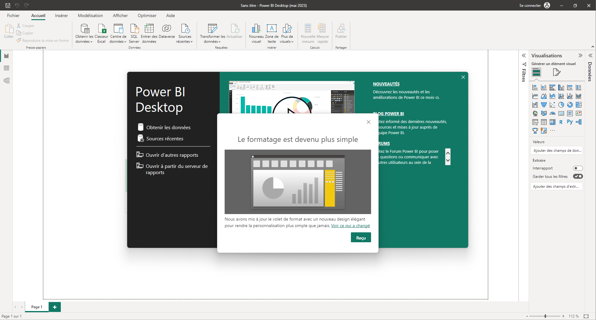Select the clustered column chart visual

pos(561,88)
